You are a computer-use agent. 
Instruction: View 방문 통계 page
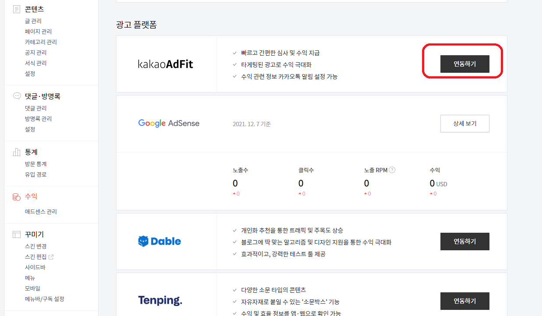[x=35, y=164]
